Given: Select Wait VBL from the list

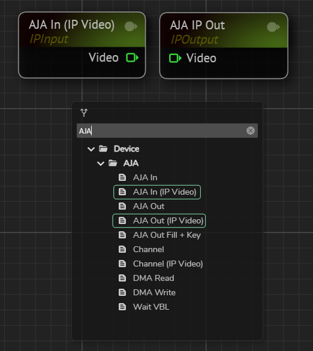Looking at the screenshot, I should pyautogui.click(x=151, y=307).
